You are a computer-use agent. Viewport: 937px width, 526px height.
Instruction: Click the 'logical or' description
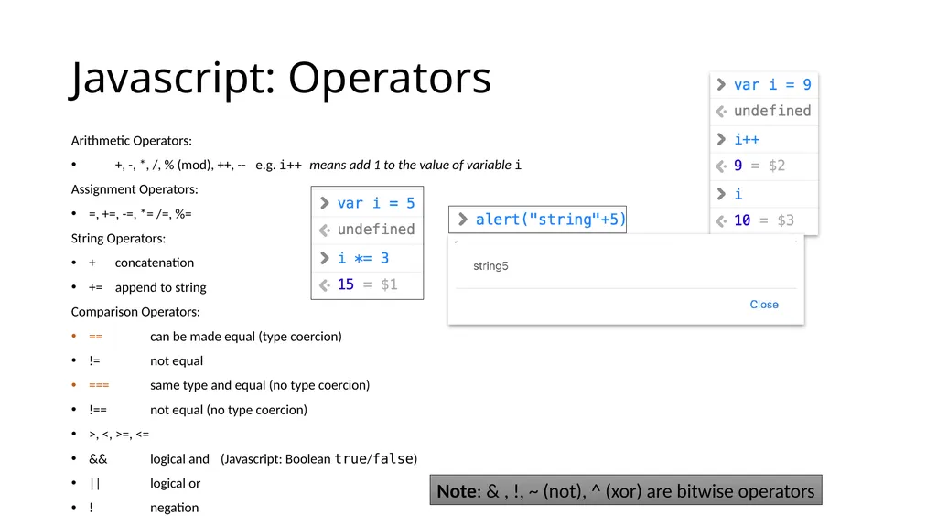pos(175,484)
